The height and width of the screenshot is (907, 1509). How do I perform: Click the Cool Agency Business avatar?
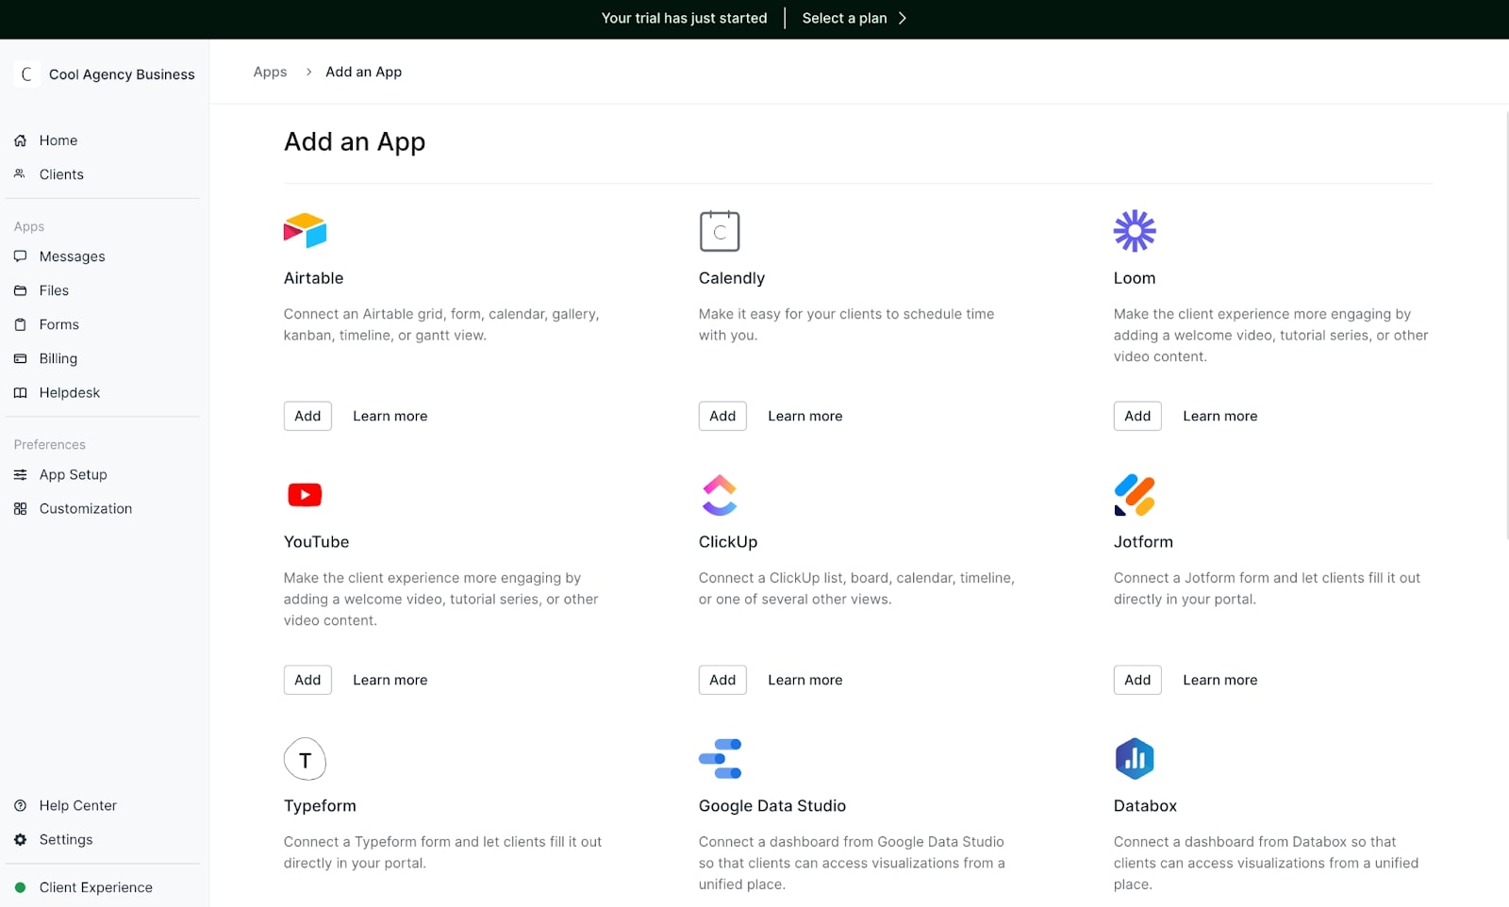pos(26,74)
